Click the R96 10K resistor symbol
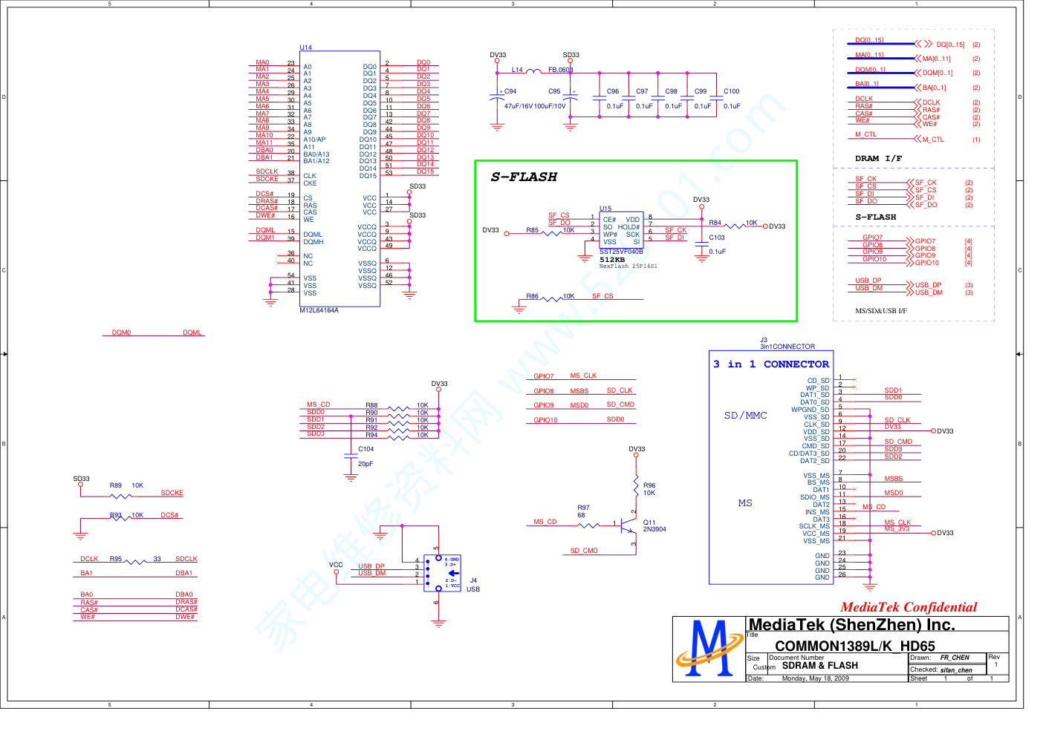1043x737 pixels. click(636, 487)
